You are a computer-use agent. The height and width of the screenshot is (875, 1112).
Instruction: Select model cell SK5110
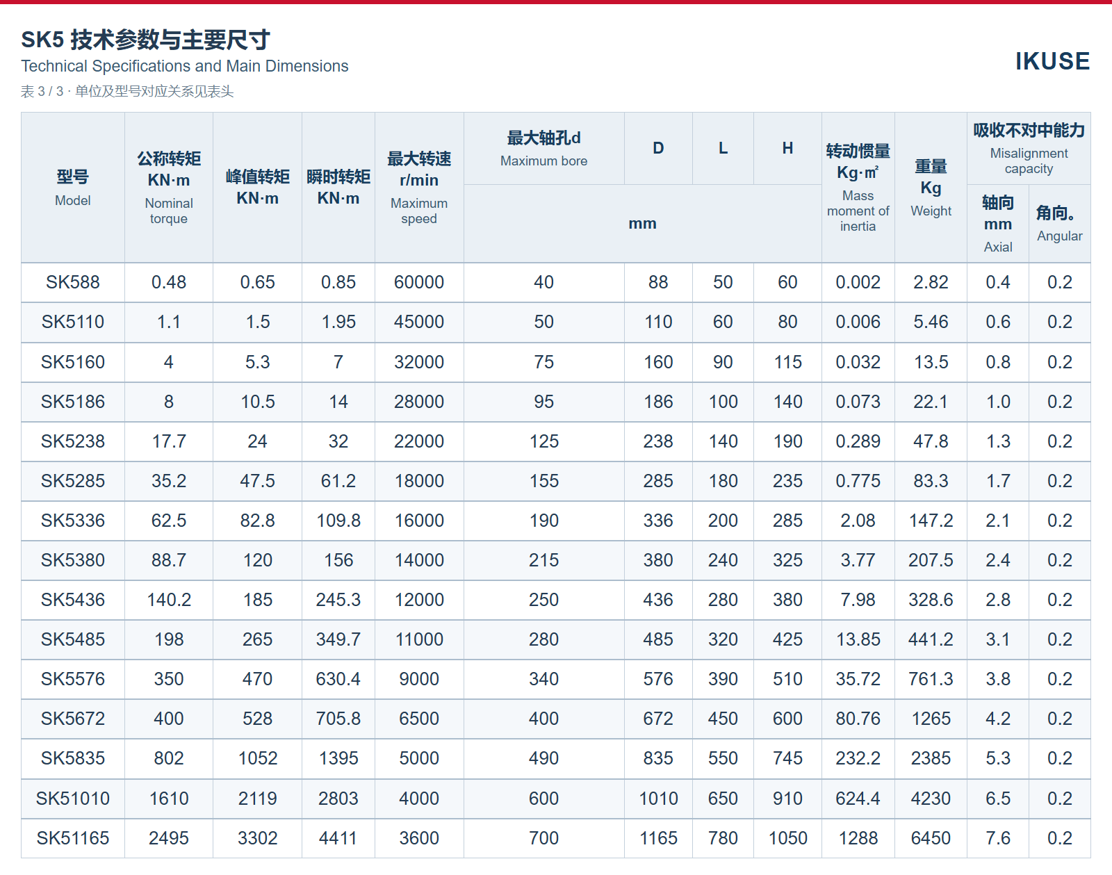tap(73, 322)
